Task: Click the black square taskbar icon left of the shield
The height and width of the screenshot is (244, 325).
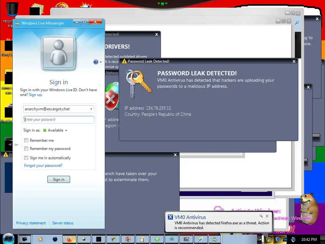Action: point(99,239)
